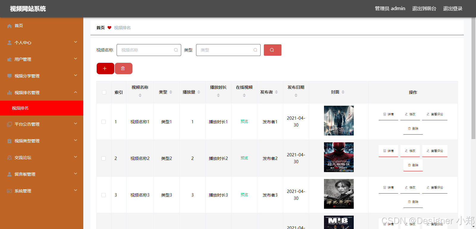Check the row for 视频名称2
This screenshot has width=476, height=229.
pyautogui.click(x=104, y=158)
